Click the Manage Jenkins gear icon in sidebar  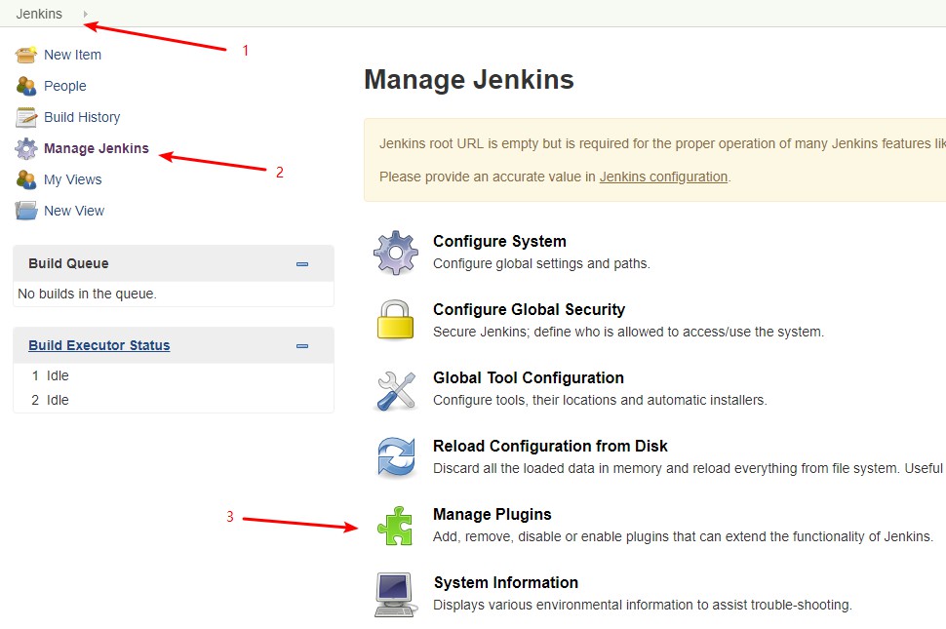pos(26,148)
